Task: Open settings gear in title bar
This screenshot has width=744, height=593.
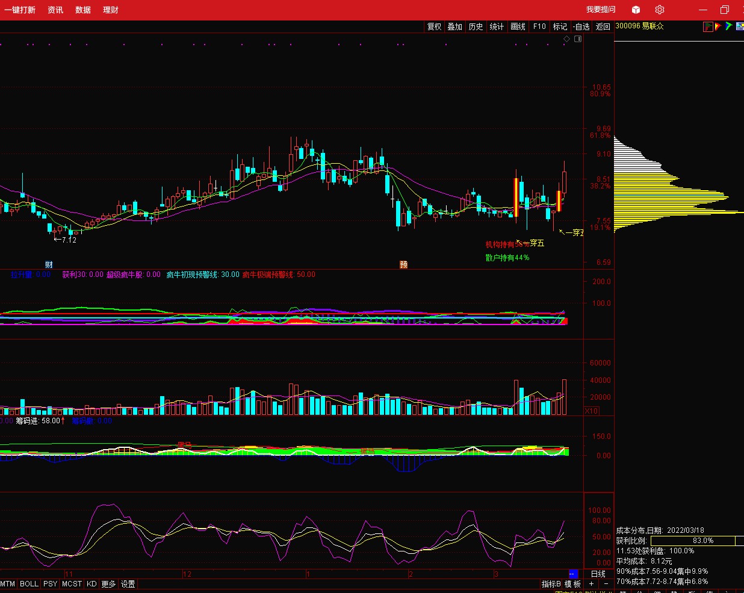Action: [x=659, y=10]
